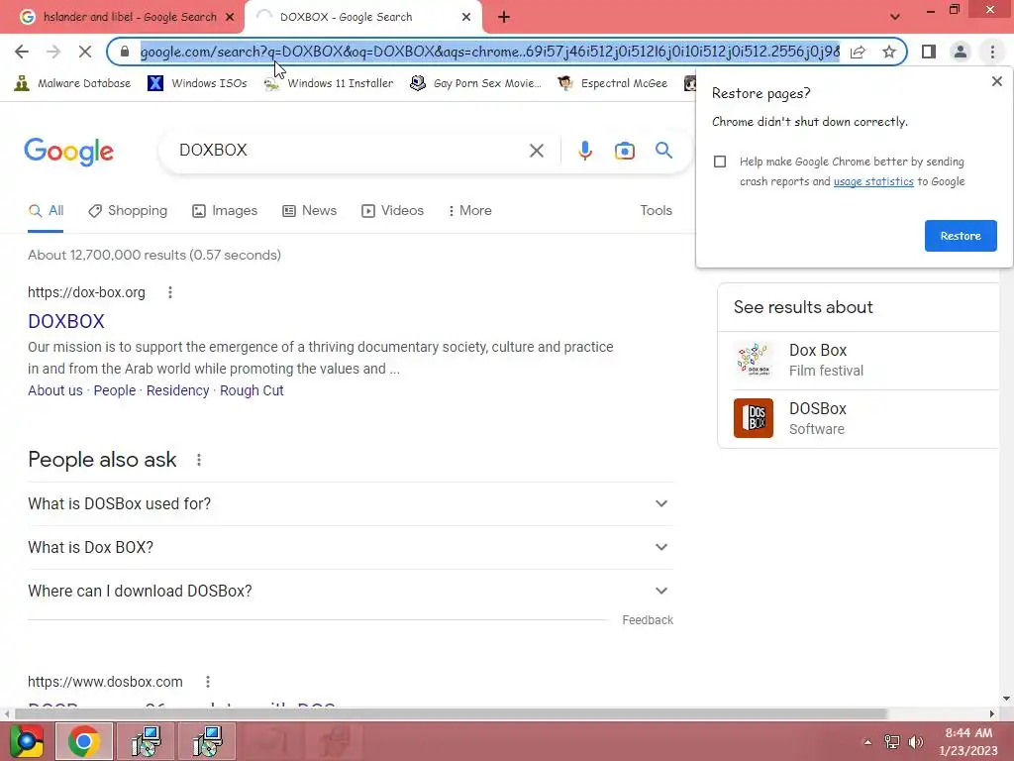This screenshot has height=761, width=1014.
Task: Open options for dox-box.org result
Action: pyautogui.click(x=170, y=292)
